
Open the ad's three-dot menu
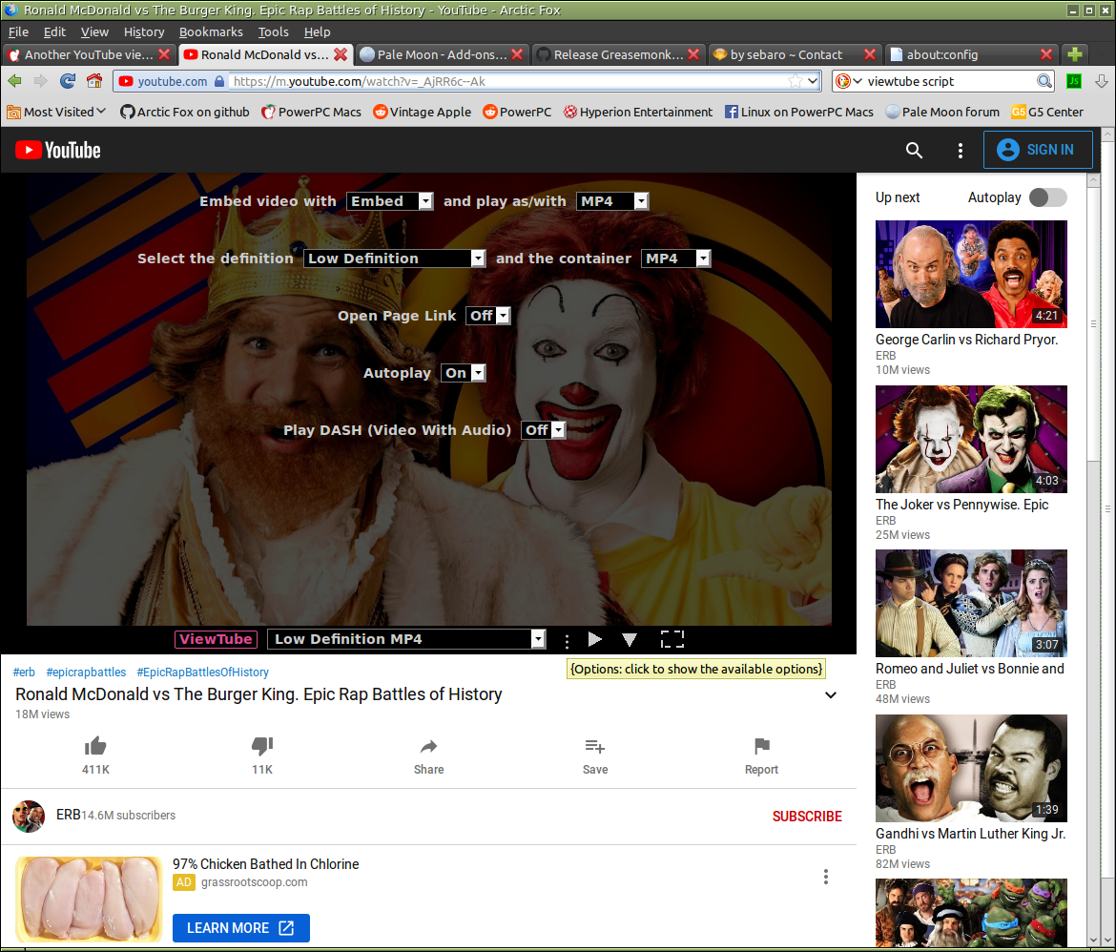826,877
